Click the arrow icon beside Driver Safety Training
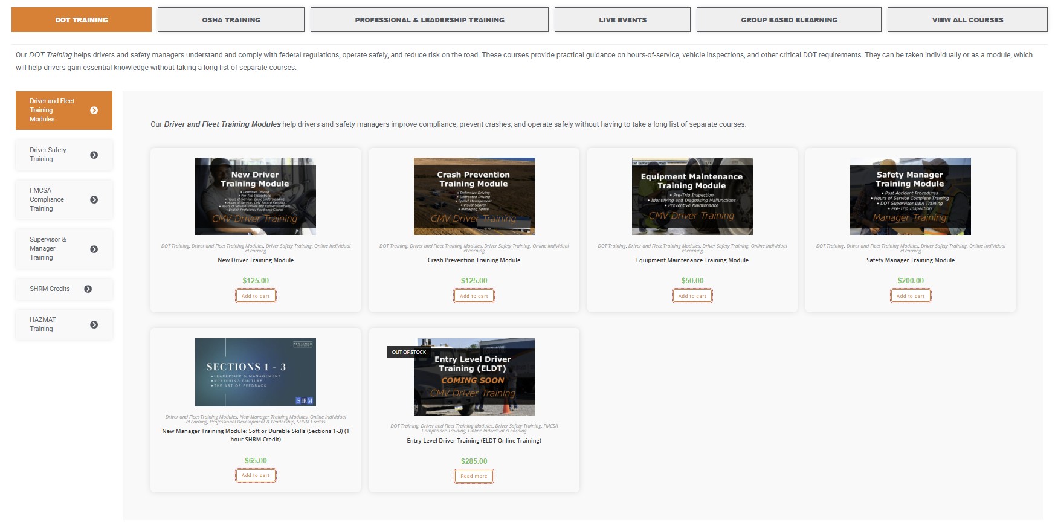1058x523 pixels. (94, 155)
